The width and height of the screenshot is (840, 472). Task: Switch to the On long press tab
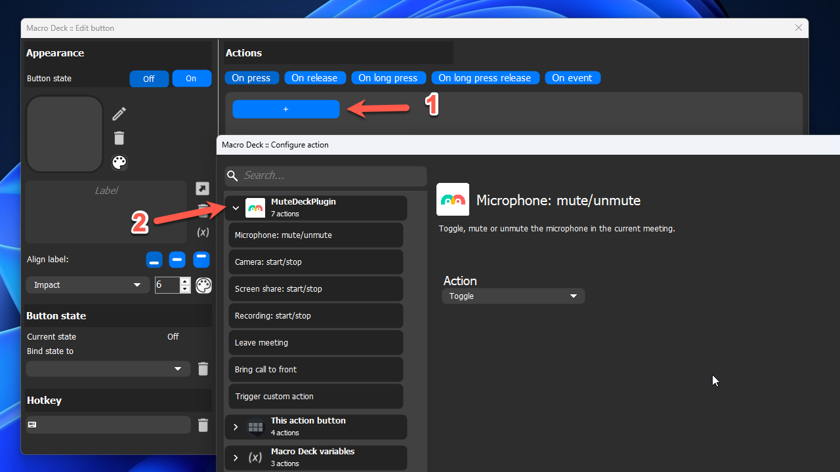click(x=388, y=78)
